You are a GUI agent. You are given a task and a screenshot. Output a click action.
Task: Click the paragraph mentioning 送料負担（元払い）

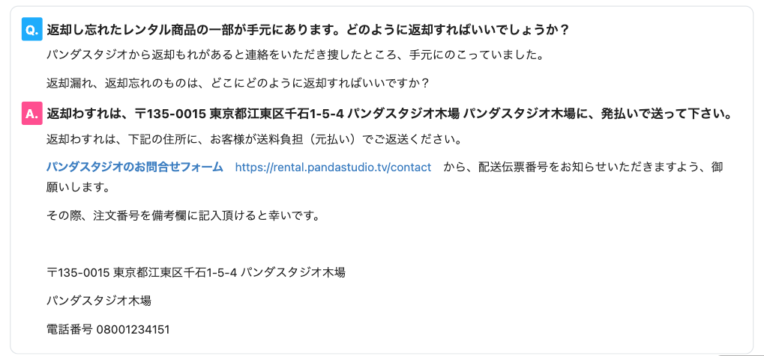[x=253, y=140]
